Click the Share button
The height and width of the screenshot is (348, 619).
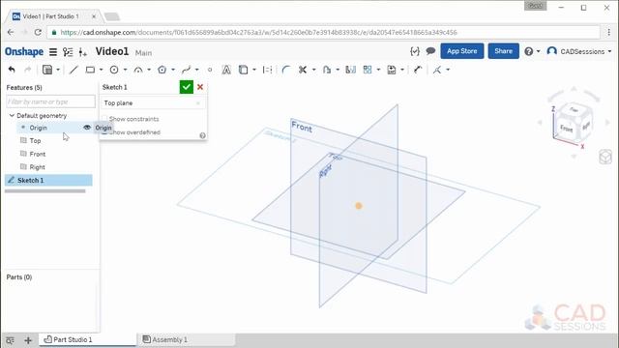[x=503, y=51]
